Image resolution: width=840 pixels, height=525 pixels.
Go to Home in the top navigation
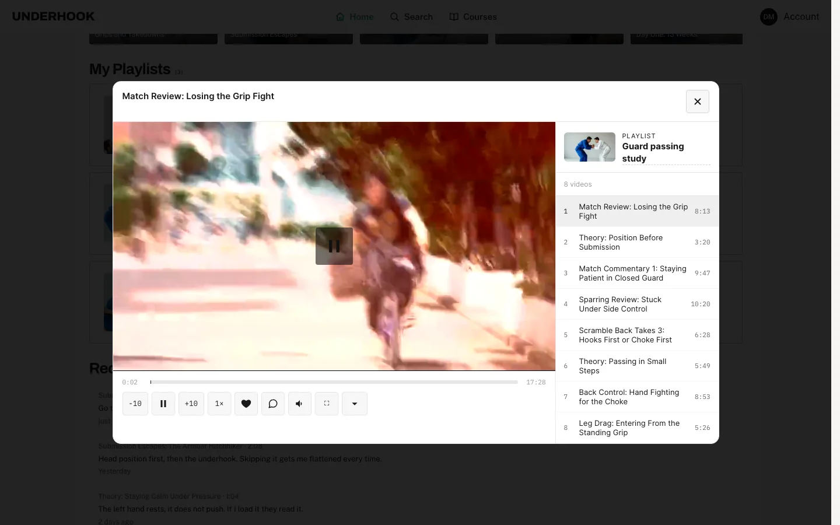coord(355,17)
